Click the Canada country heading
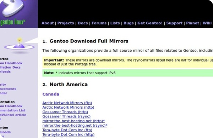This screenshot has width=213, height=138. pyautogui.click(x=51, y=94)
